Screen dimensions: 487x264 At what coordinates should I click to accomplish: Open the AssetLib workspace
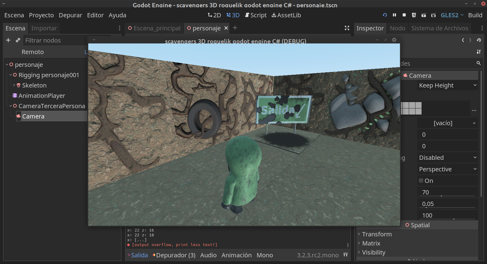coord(286,15)
